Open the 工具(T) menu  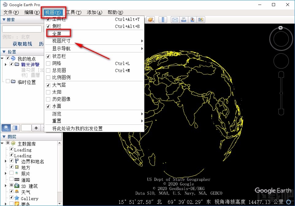(74, 13)
